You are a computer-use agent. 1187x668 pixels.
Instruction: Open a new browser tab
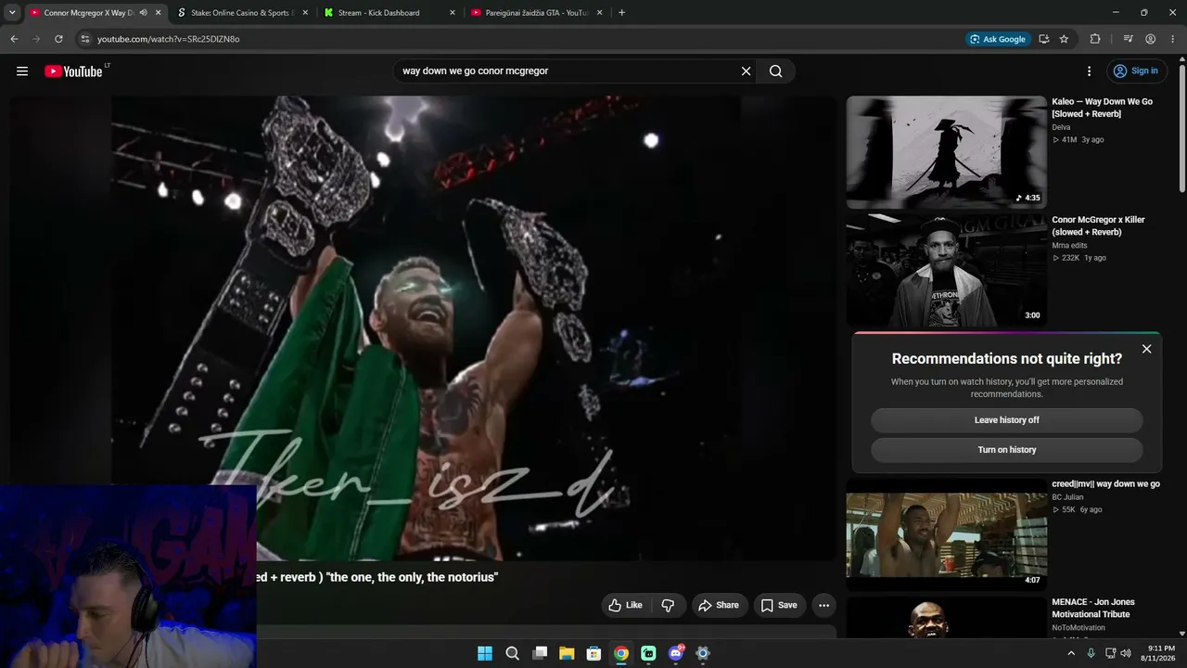click(x=621, y=13)
